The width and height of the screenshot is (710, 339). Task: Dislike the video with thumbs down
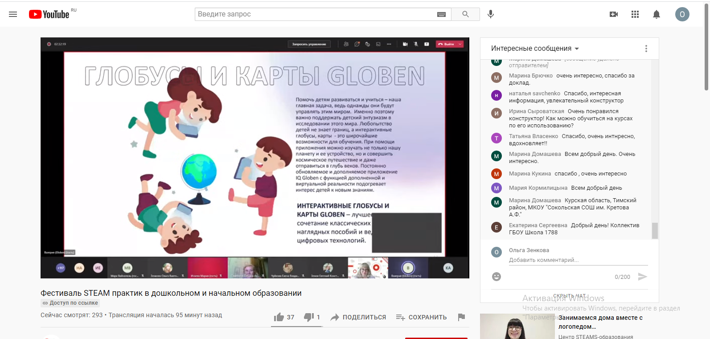309,317
